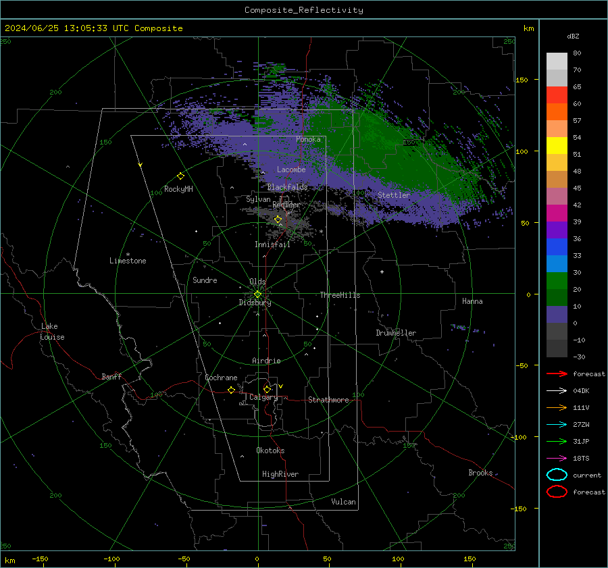608x568 pixels.
Task: Click the Hanna town label
Action: tap(472, 301)
